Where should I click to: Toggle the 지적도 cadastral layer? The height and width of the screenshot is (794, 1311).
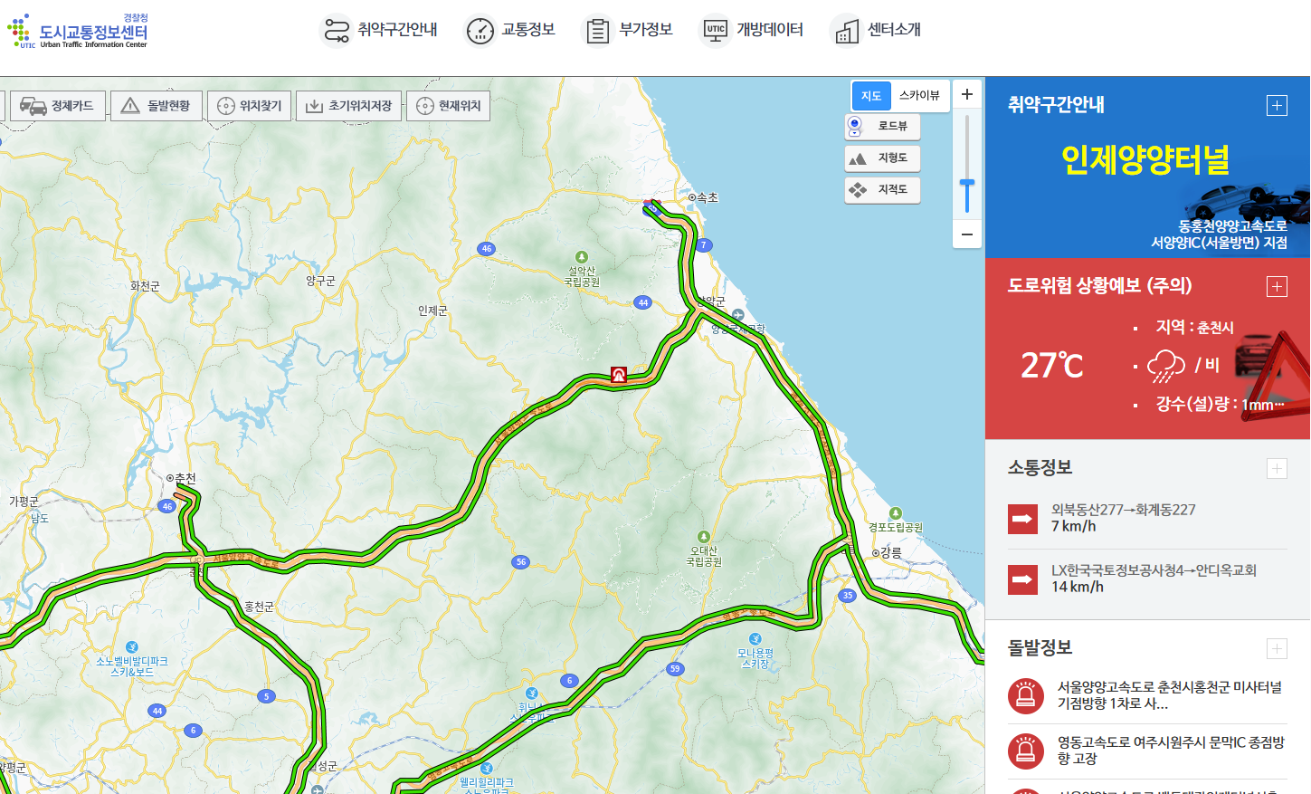(x=882, y=190)
